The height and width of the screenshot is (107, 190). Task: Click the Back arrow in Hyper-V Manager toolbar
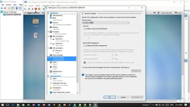2,8
